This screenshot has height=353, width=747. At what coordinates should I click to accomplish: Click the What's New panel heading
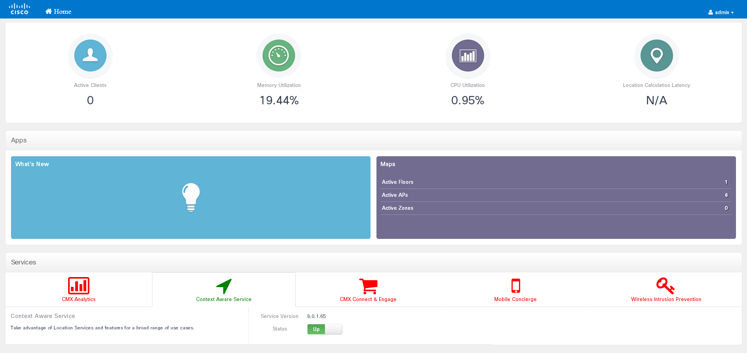[x=32, y=164]
